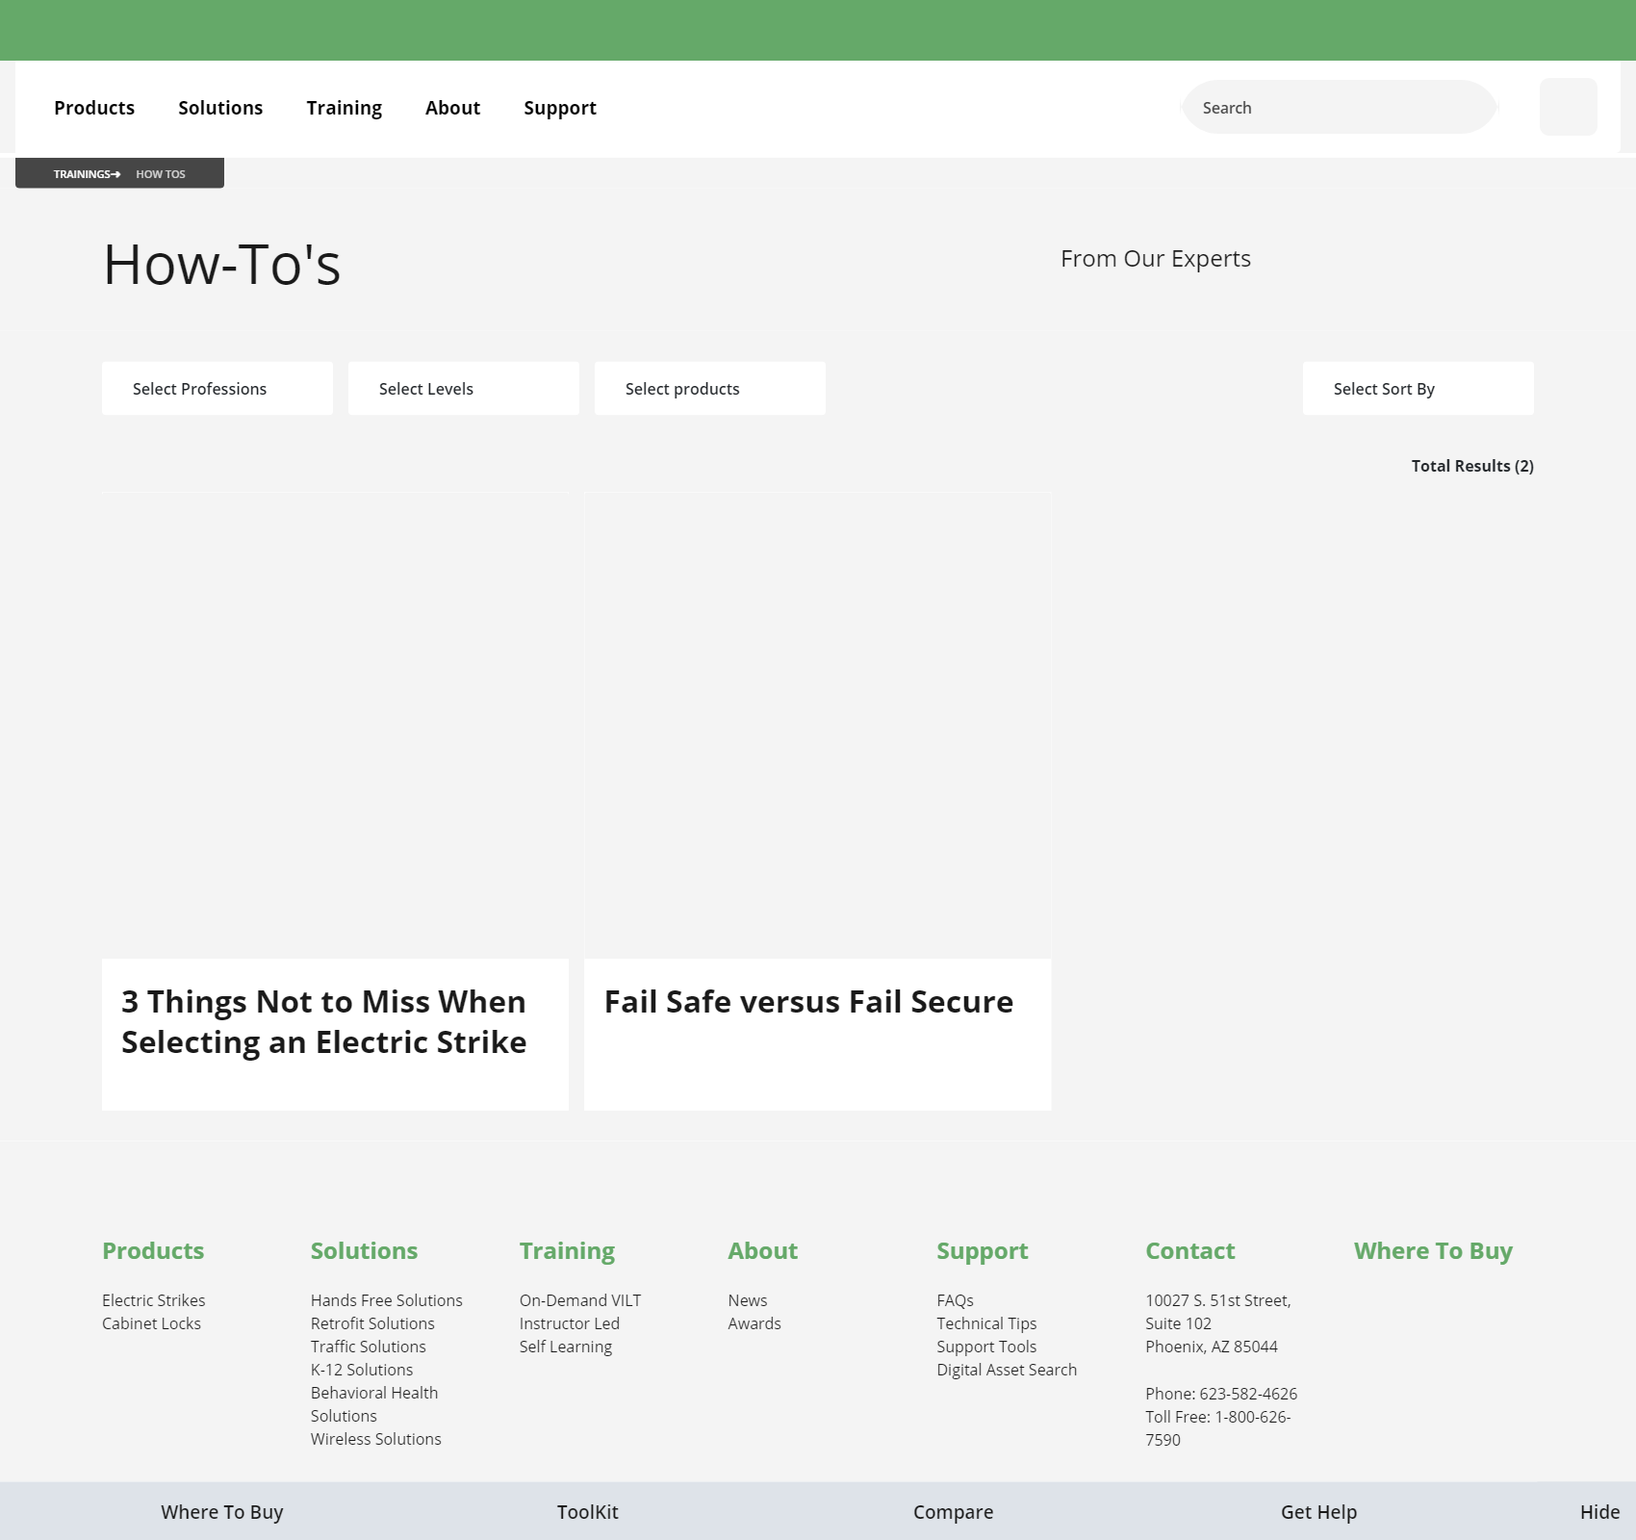Open the Training navigation menu
Screen dimensions: 1636x1540
(345, 108)
